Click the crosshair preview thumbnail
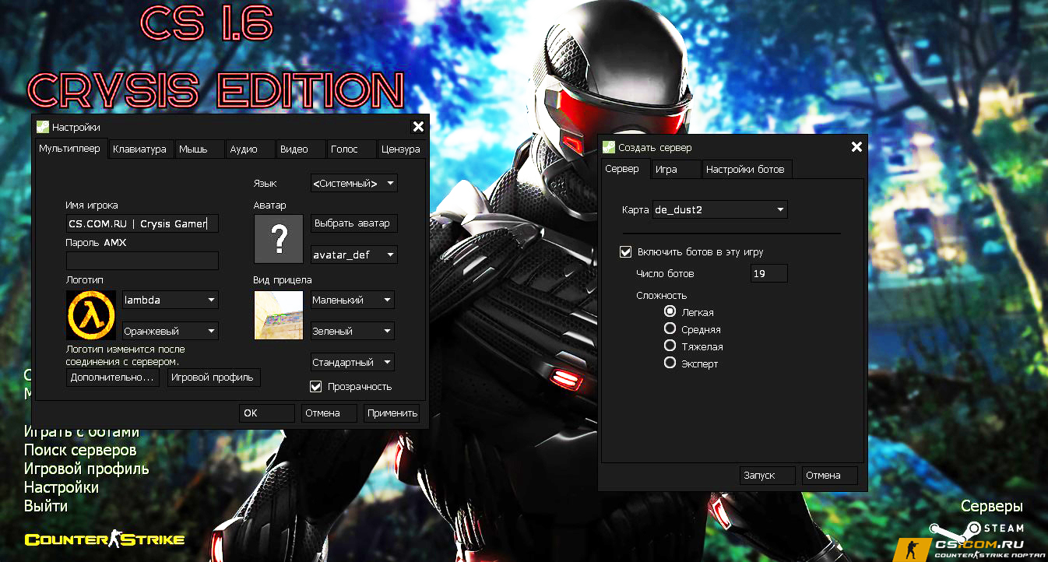The height and width of the screenshot is (562, 1048). (x=278, y=315)
